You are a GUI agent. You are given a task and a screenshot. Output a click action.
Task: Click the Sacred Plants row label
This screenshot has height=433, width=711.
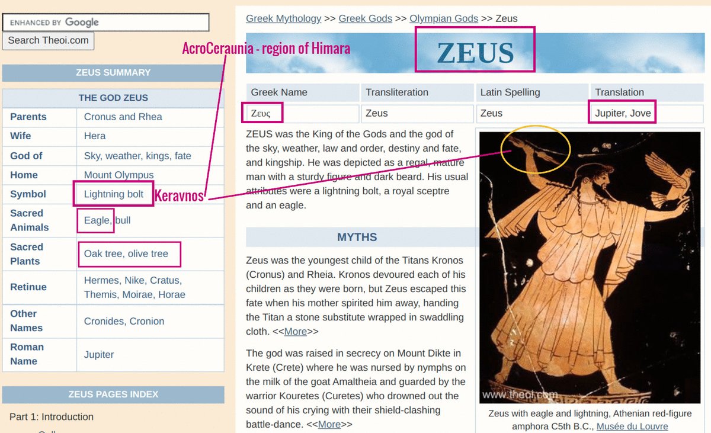pos(40,254)
